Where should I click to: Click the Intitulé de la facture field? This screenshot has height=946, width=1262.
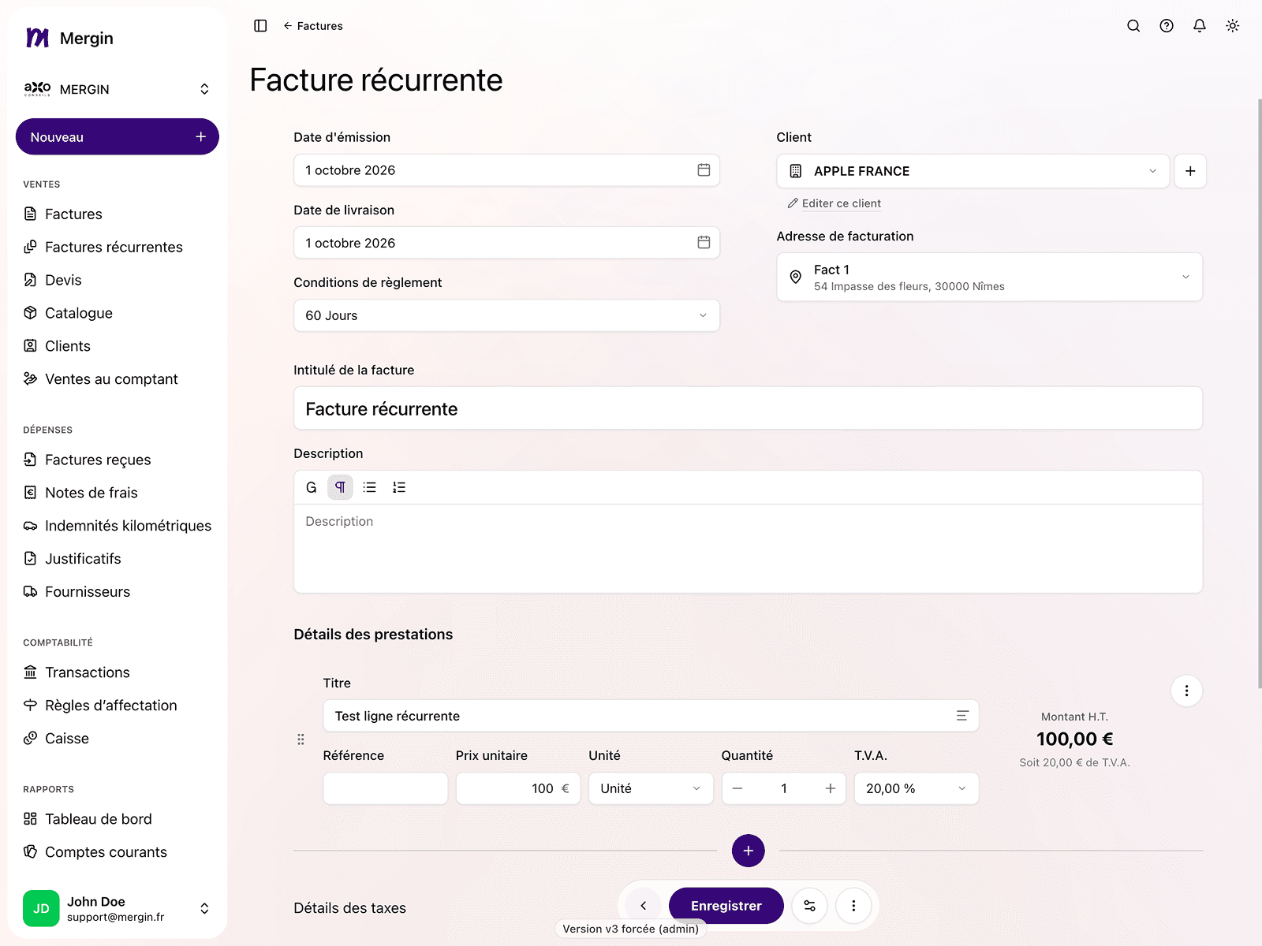point(749,408)
